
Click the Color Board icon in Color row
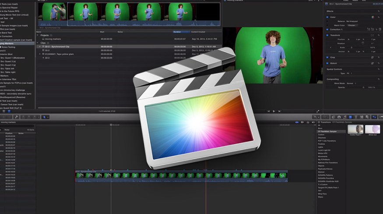373,17
